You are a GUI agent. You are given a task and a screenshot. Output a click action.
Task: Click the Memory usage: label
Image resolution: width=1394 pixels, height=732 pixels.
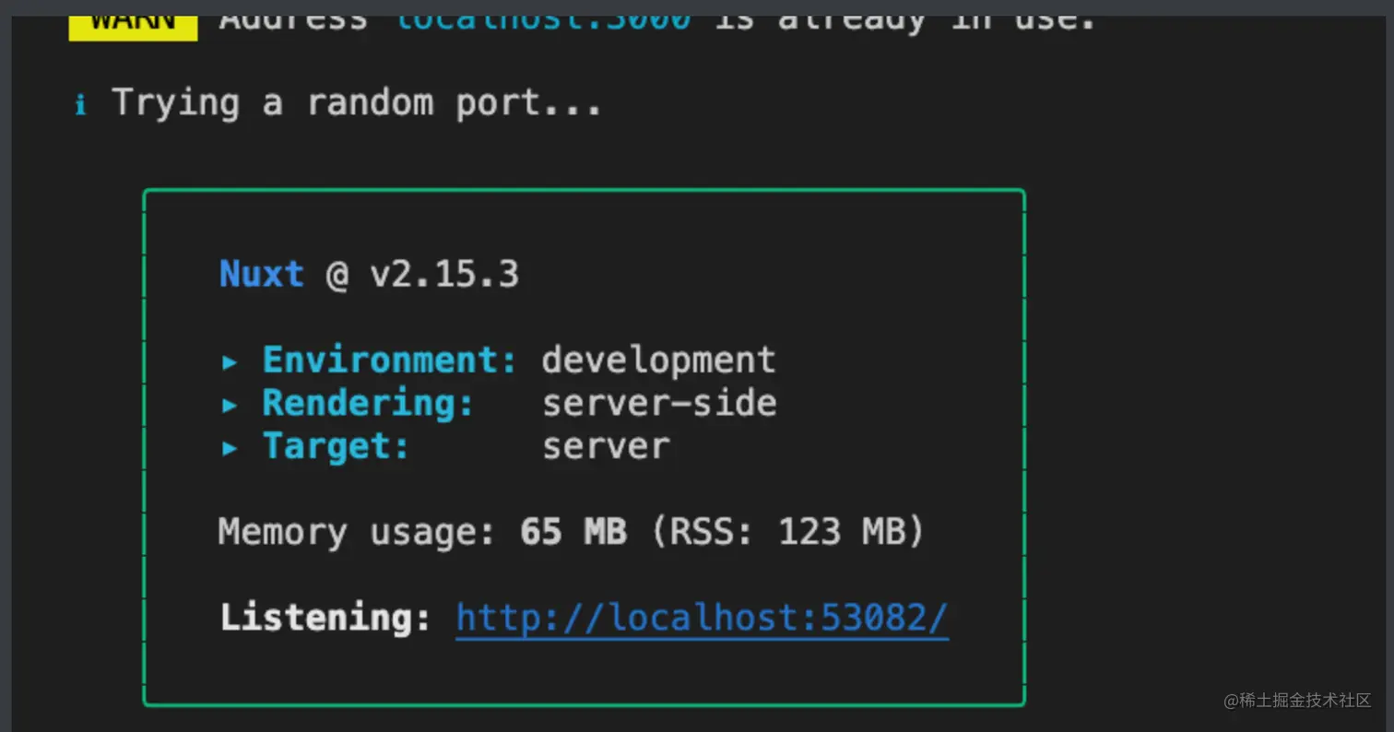point(359,533)
